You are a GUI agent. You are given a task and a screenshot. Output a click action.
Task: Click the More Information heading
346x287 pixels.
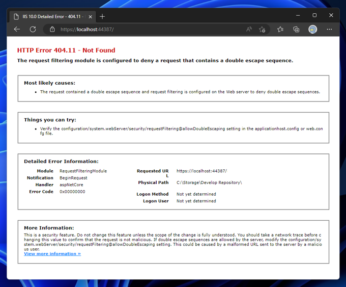point(49,228)
